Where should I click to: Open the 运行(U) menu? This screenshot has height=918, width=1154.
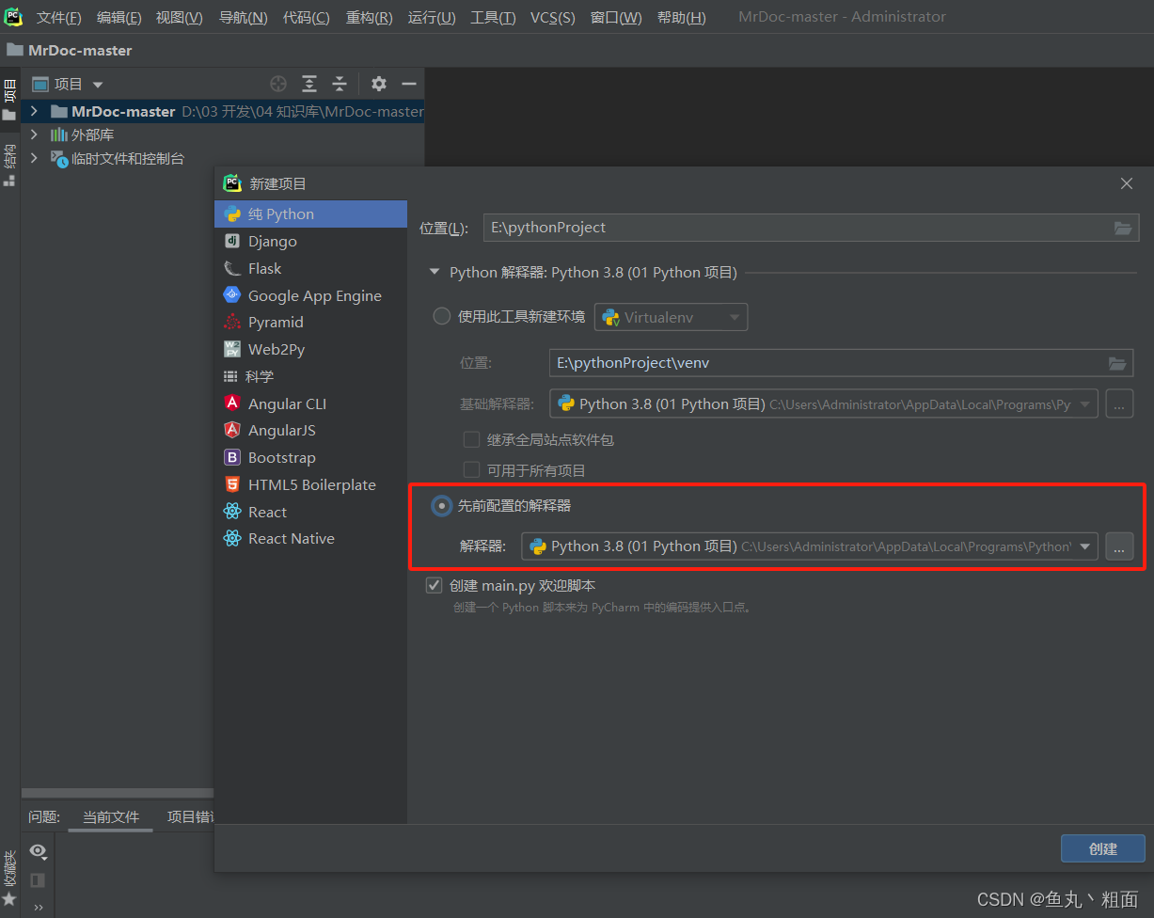[432, 18]
